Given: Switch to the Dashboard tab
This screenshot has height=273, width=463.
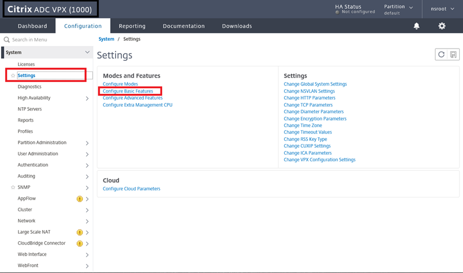Looking at the screenshot, I should pos(32,26).
